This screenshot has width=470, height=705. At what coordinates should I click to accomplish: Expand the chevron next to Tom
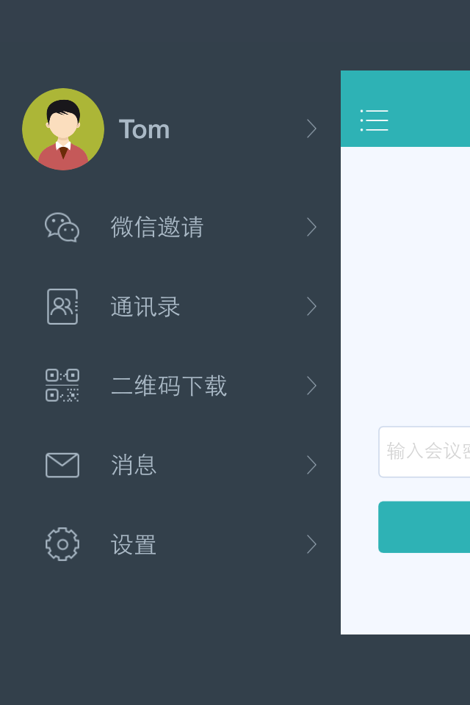311,129
